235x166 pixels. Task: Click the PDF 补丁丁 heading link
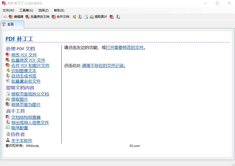19,38
